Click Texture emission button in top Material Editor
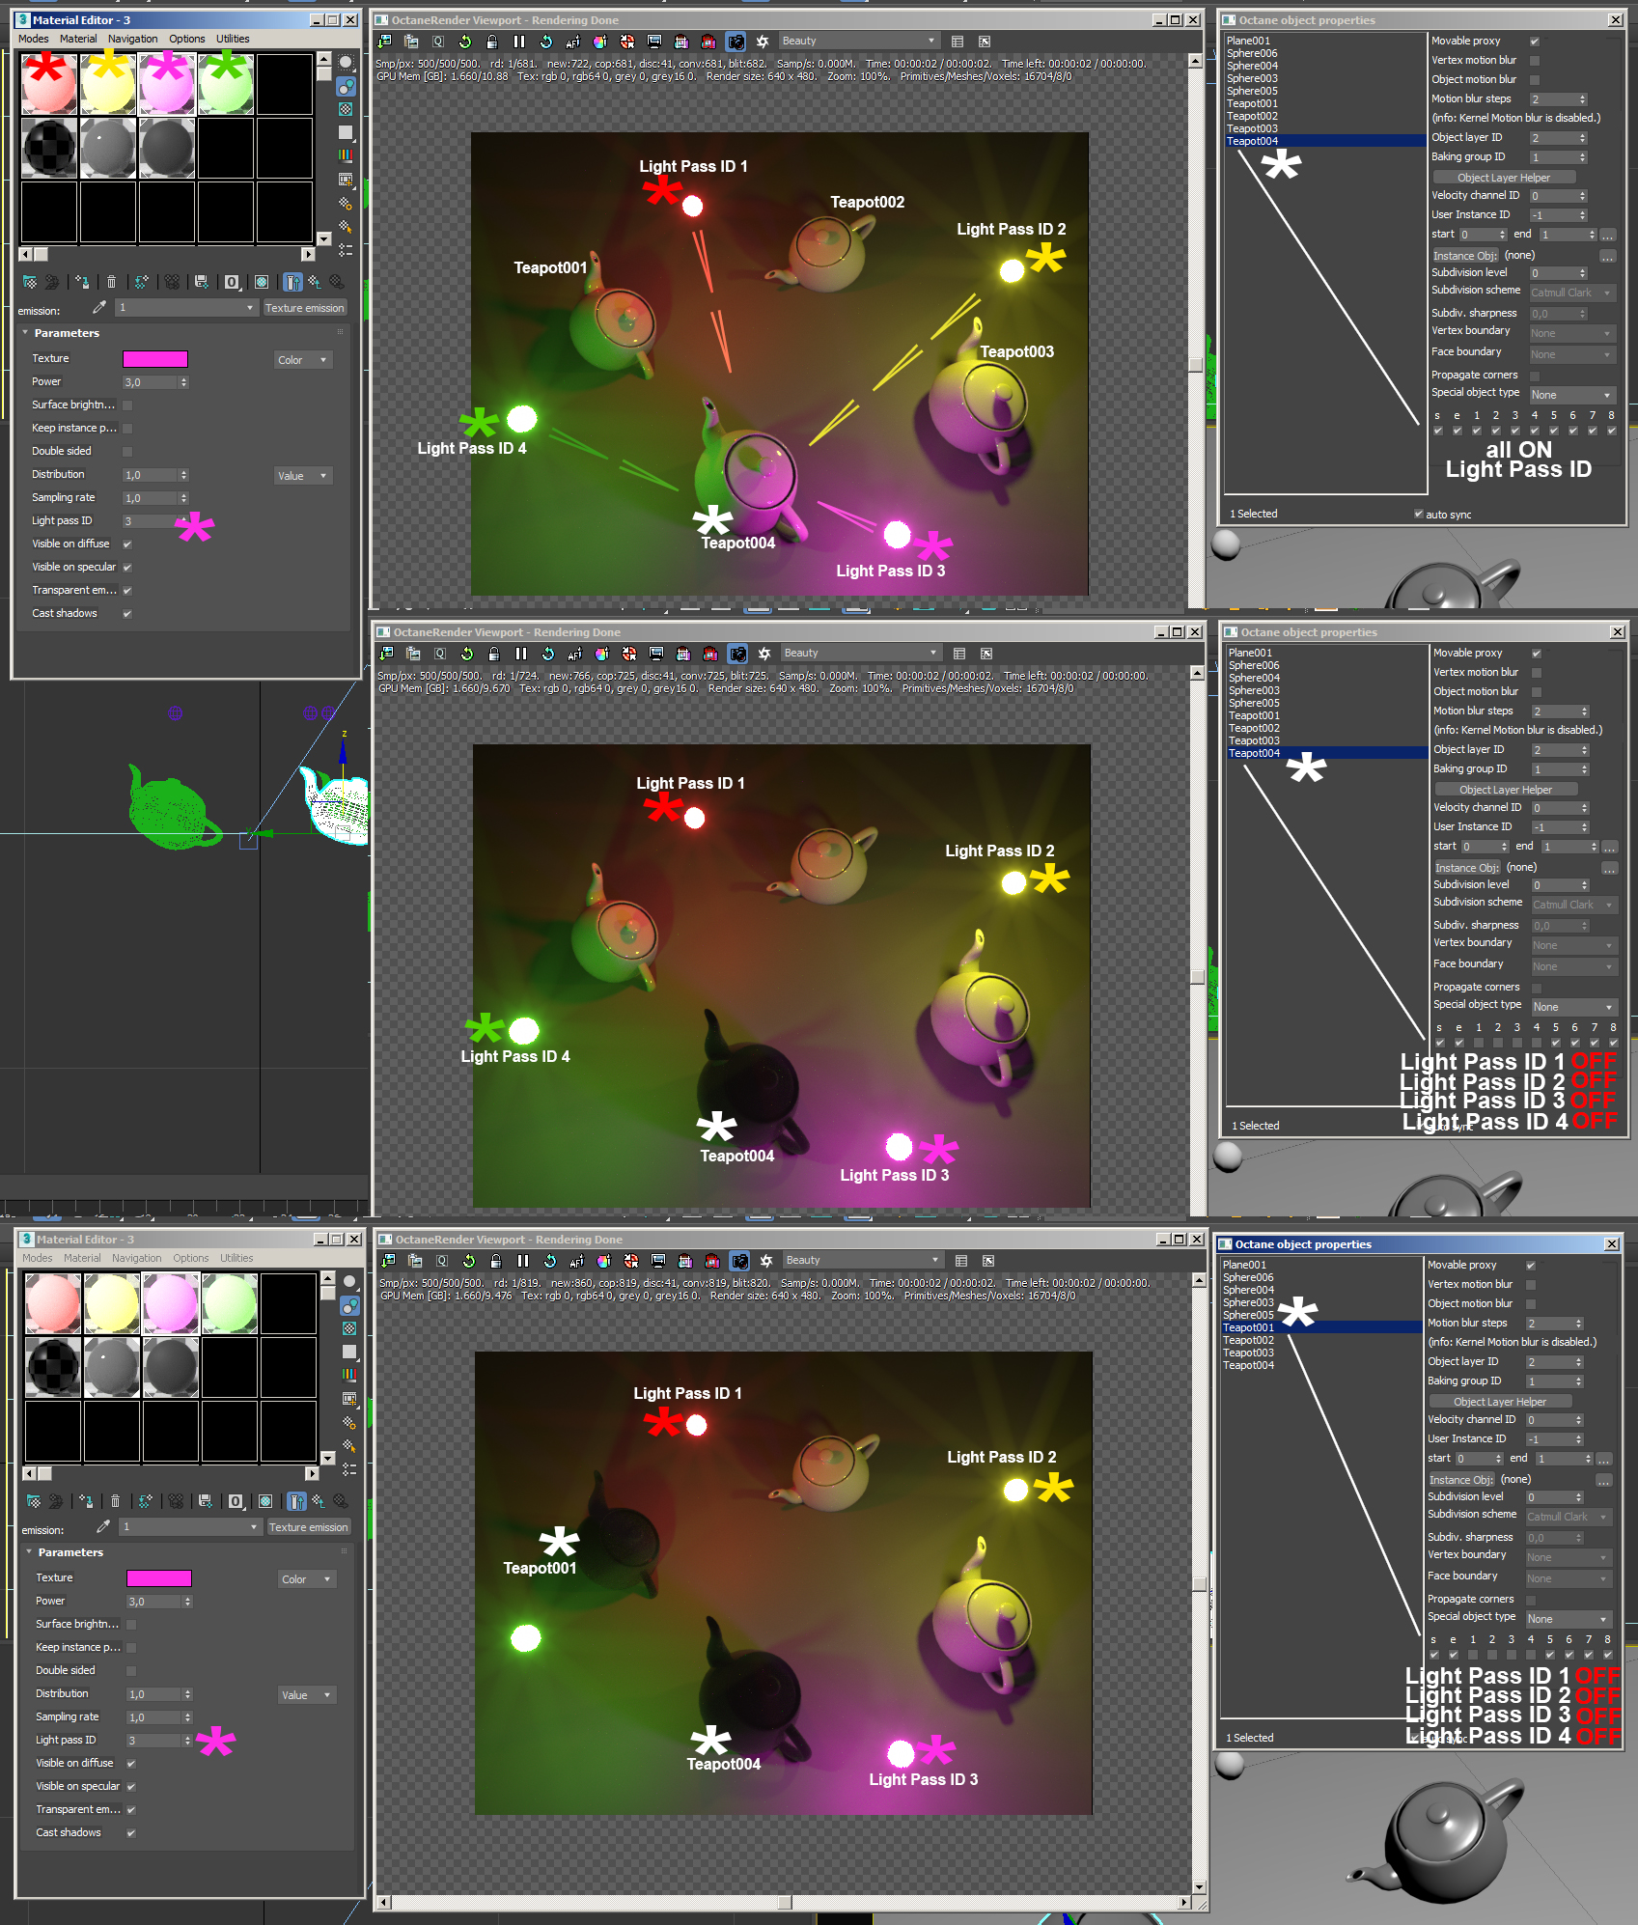 pyautogui.click(x=305, y=308)
